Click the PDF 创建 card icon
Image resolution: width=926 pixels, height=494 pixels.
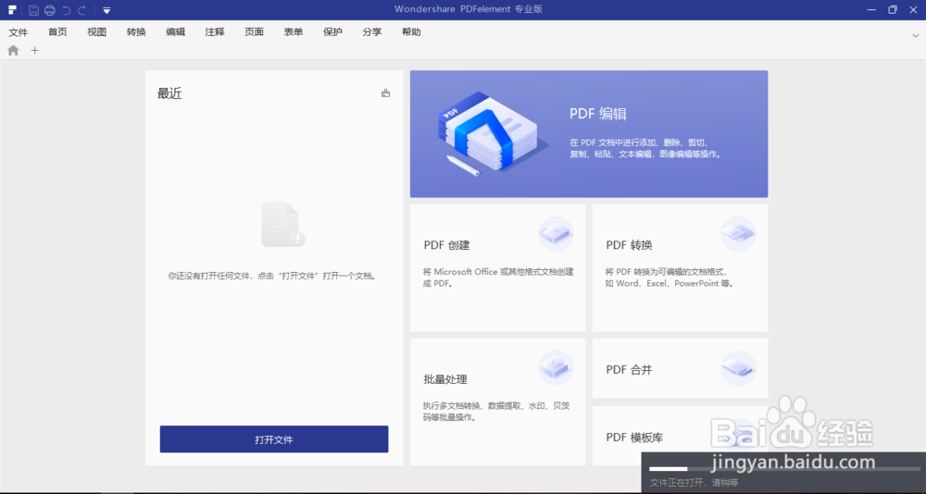click(x=557, y=234)
